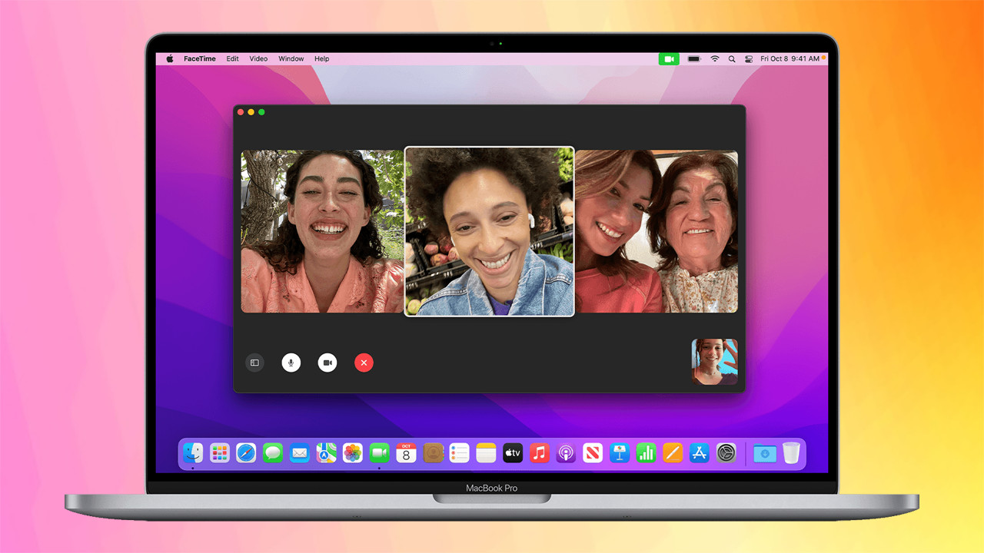Open the Wi-Fi menu
This screenshot has height=553, width=984.
(x=714, y=58)
